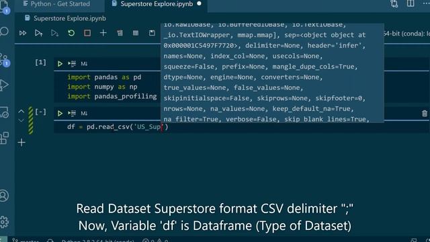Insert a new cell with the plus below the cells

point(21,143)
